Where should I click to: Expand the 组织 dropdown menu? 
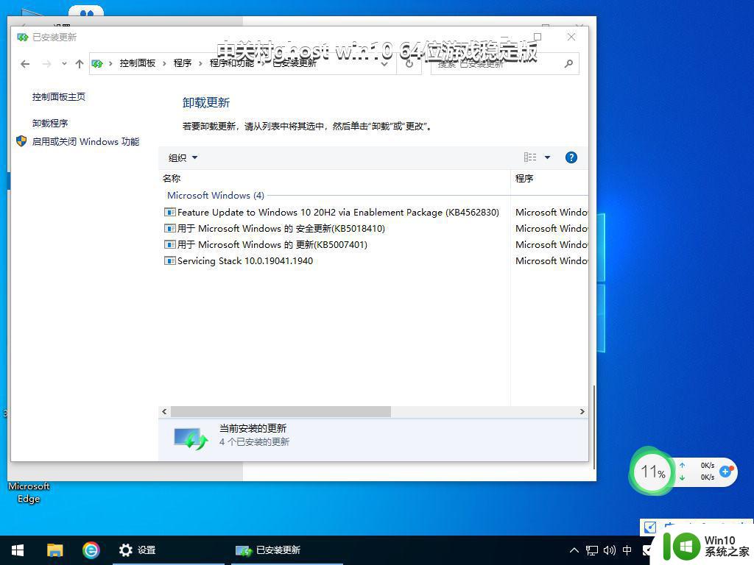point(183,157)
